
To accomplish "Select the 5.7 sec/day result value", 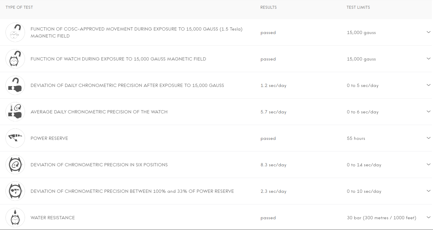I will click(273, 112).
